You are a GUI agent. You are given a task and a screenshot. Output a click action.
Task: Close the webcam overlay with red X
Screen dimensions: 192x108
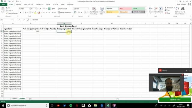coord(182,75)
